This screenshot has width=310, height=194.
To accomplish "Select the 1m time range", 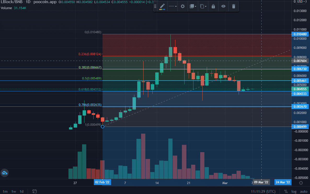I will click(5, 191).
